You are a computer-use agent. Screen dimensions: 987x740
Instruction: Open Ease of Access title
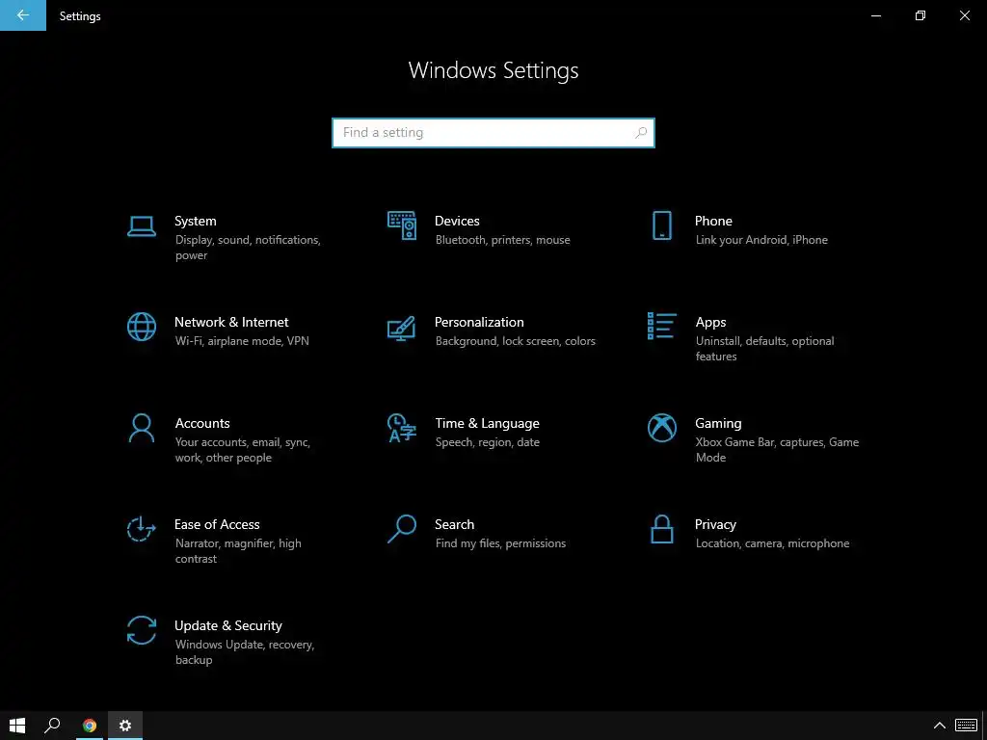217,525
